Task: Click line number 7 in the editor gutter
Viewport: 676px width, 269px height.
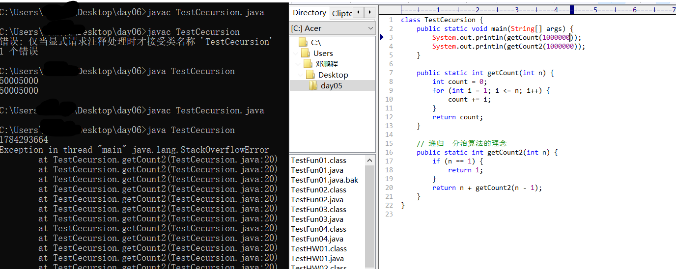Action: pyautogui.click(x=391, y=73)
